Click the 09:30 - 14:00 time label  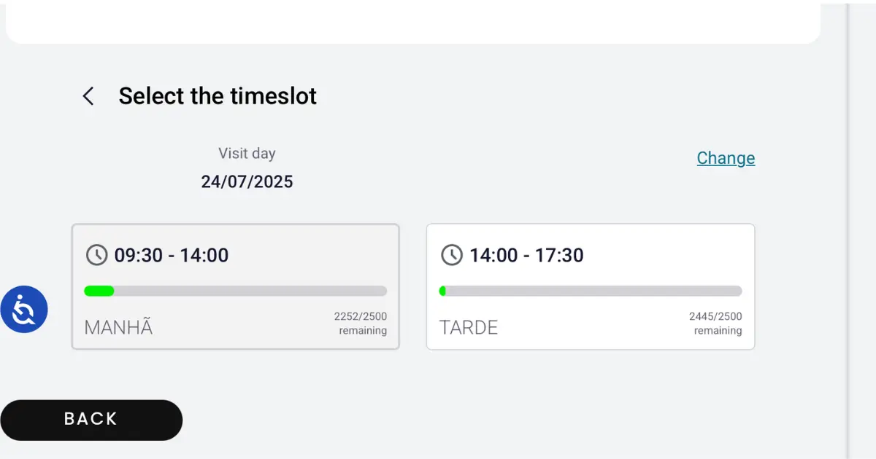(x=172, y=255)
